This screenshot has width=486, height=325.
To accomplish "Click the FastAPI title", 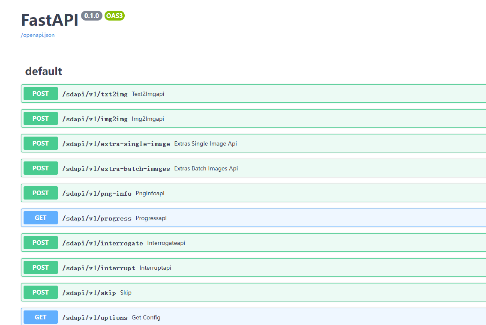I will pos(50,20).
